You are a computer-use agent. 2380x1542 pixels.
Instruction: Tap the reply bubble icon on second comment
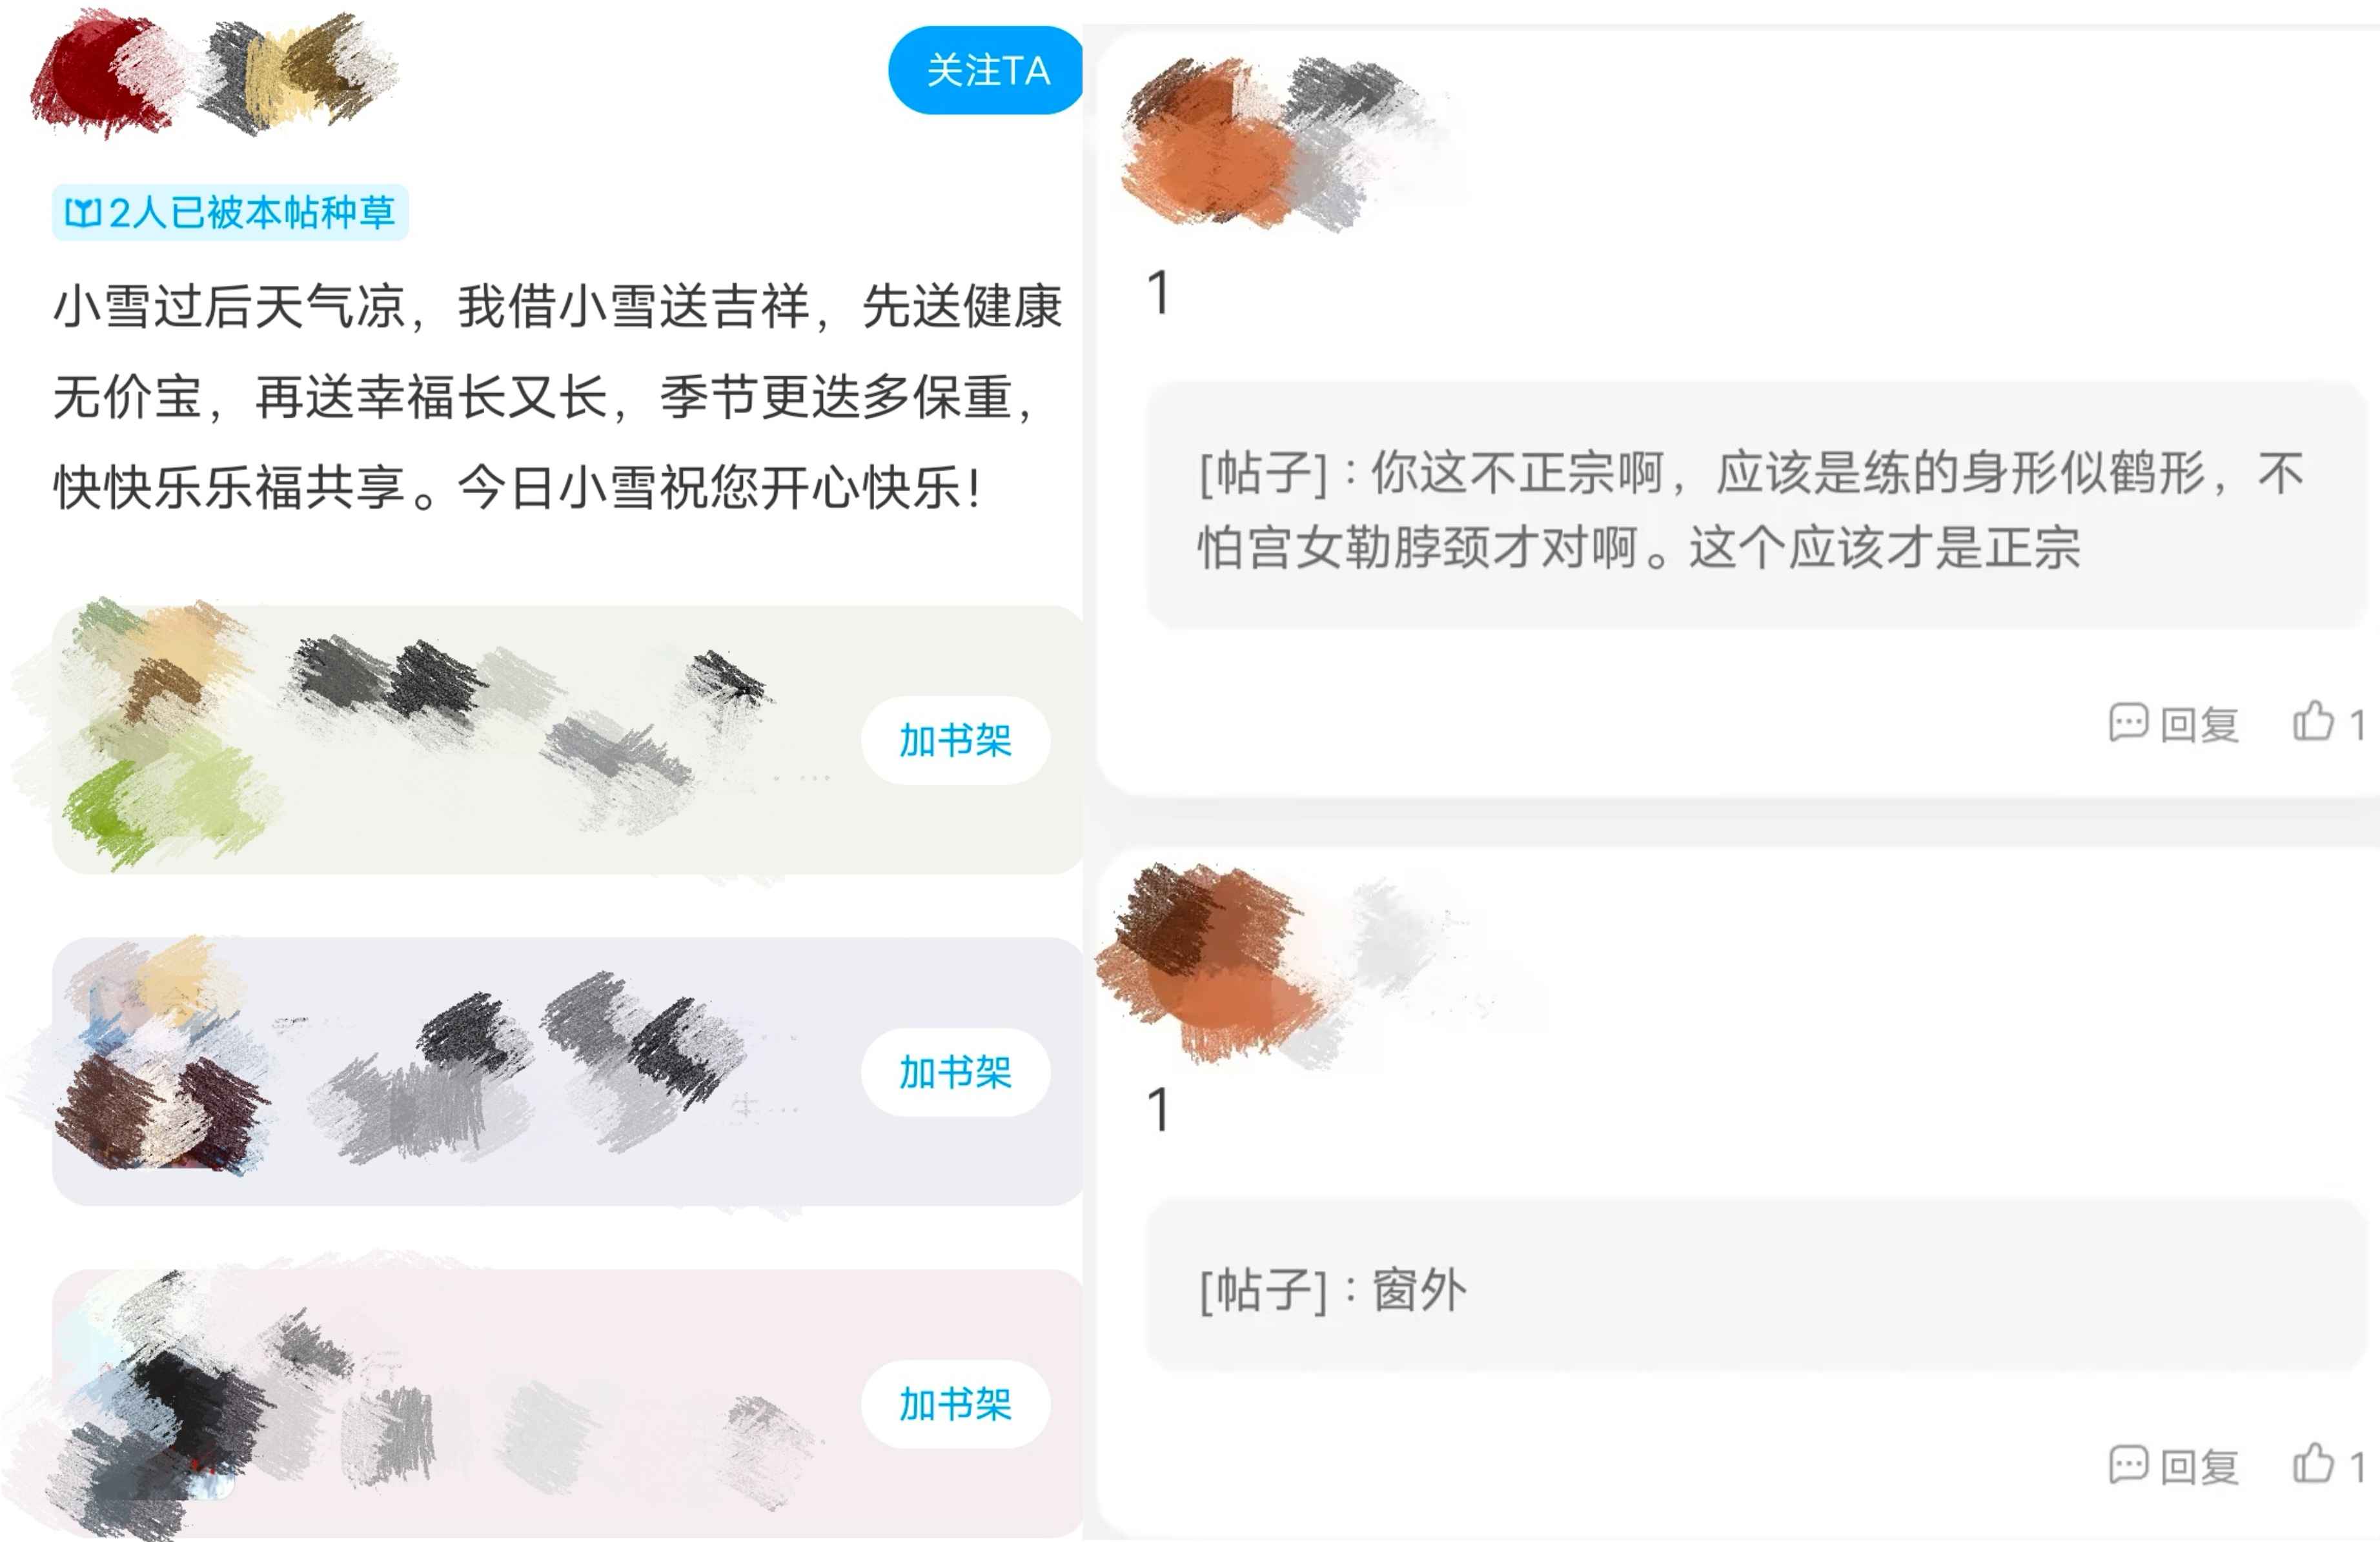(2128, 1465)
